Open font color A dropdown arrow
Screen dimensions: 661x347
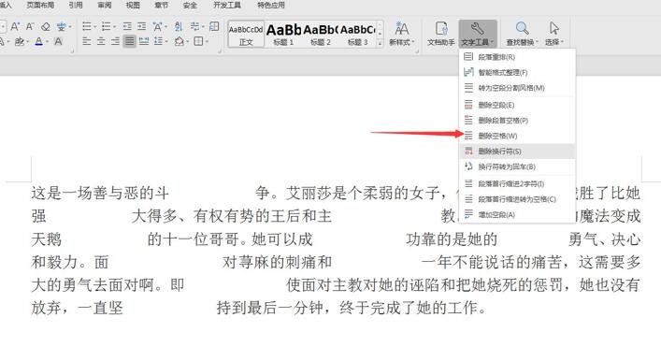pyautogui.click(x=47, y=42)
